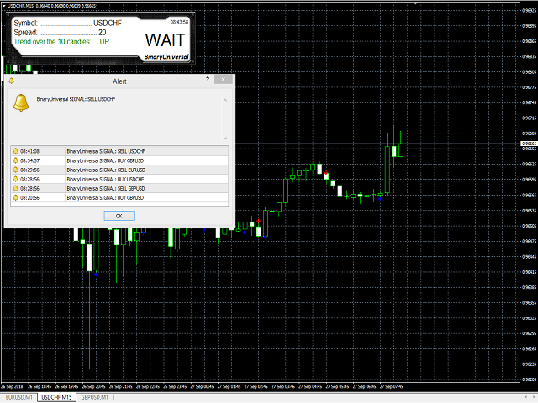The width and height of the screenshot is (538, 403).
Task: Click the OK button in Alert dialog
Action: click(x=119, y=216)
